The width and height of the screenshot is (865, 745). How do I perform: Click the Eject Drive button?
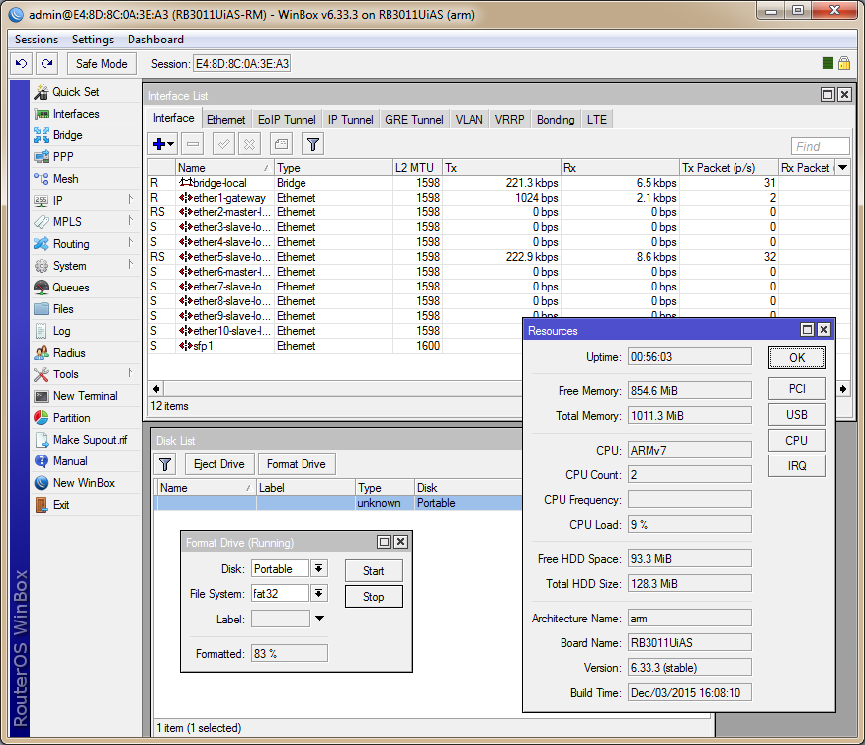(218, 464)
